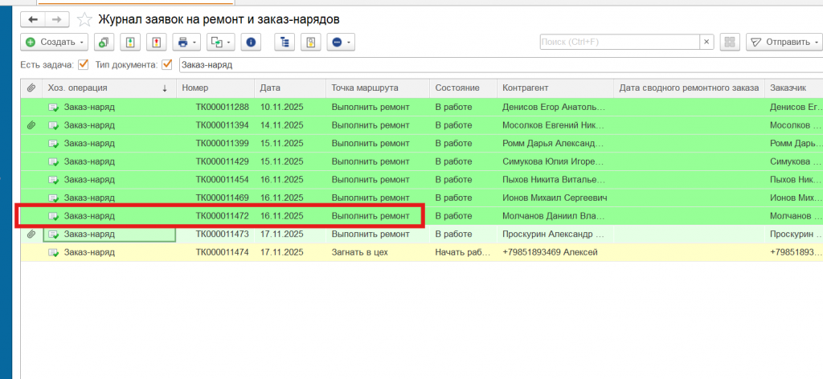Click the copy document toolbar icon

click(104, 42)
